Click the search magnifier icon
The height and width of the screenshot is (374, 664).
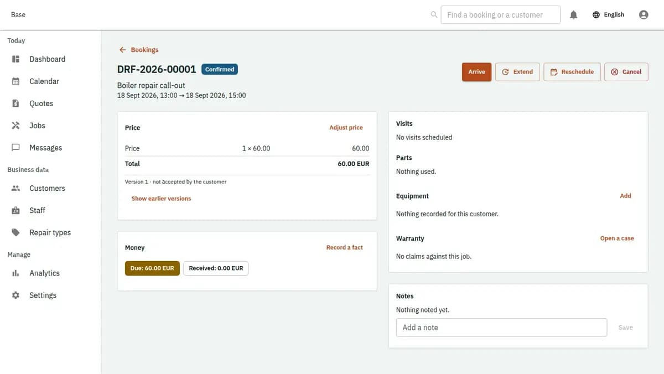point(434,15)
